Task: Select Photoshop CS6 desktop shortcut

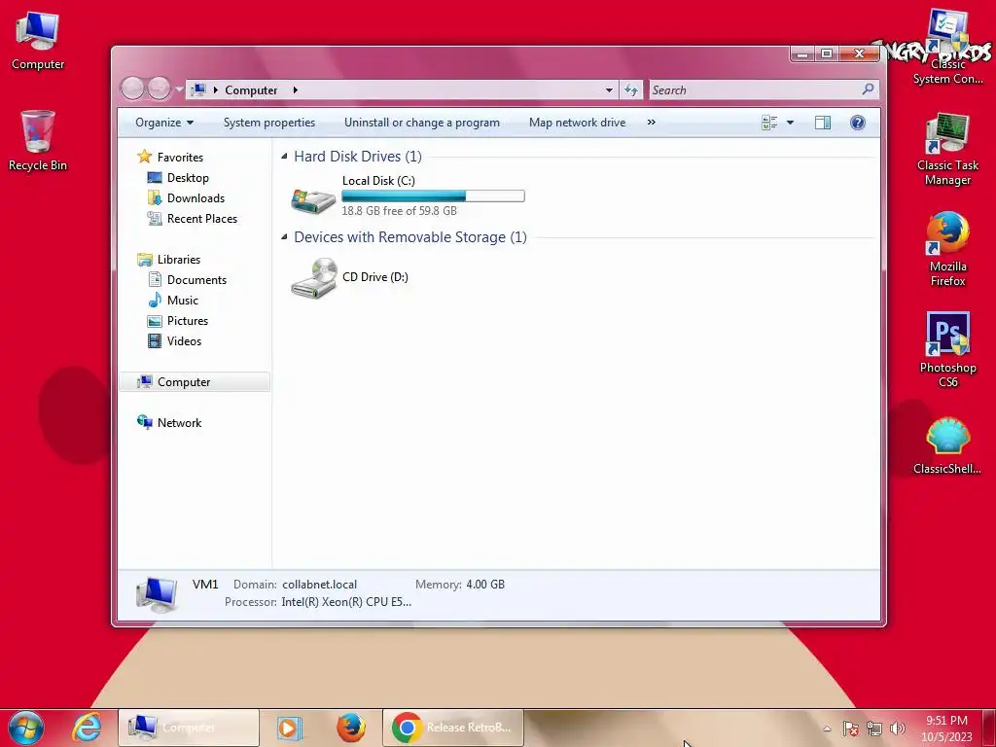Action: point(947,349)
